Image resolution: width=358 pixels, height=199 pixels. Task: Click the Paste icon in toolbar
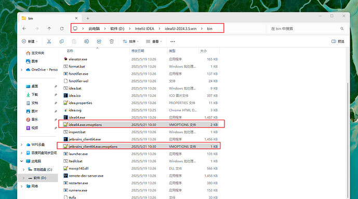click(74, 41)
